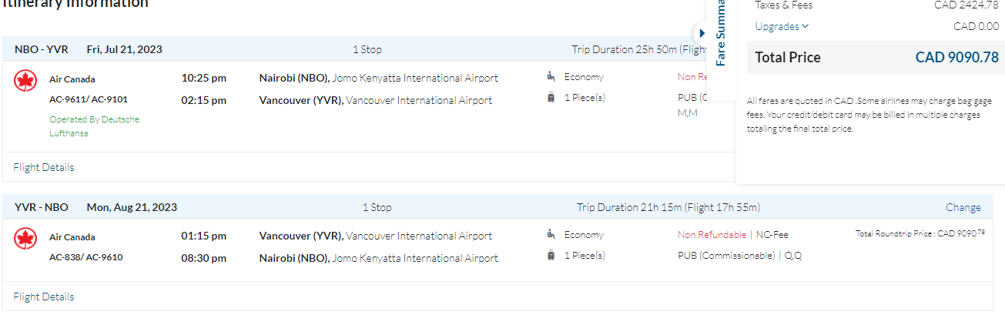The height and width of the screenshot is (325, 1005).
Task: Click the Q,Q fare class link
Action: (793, 256)
